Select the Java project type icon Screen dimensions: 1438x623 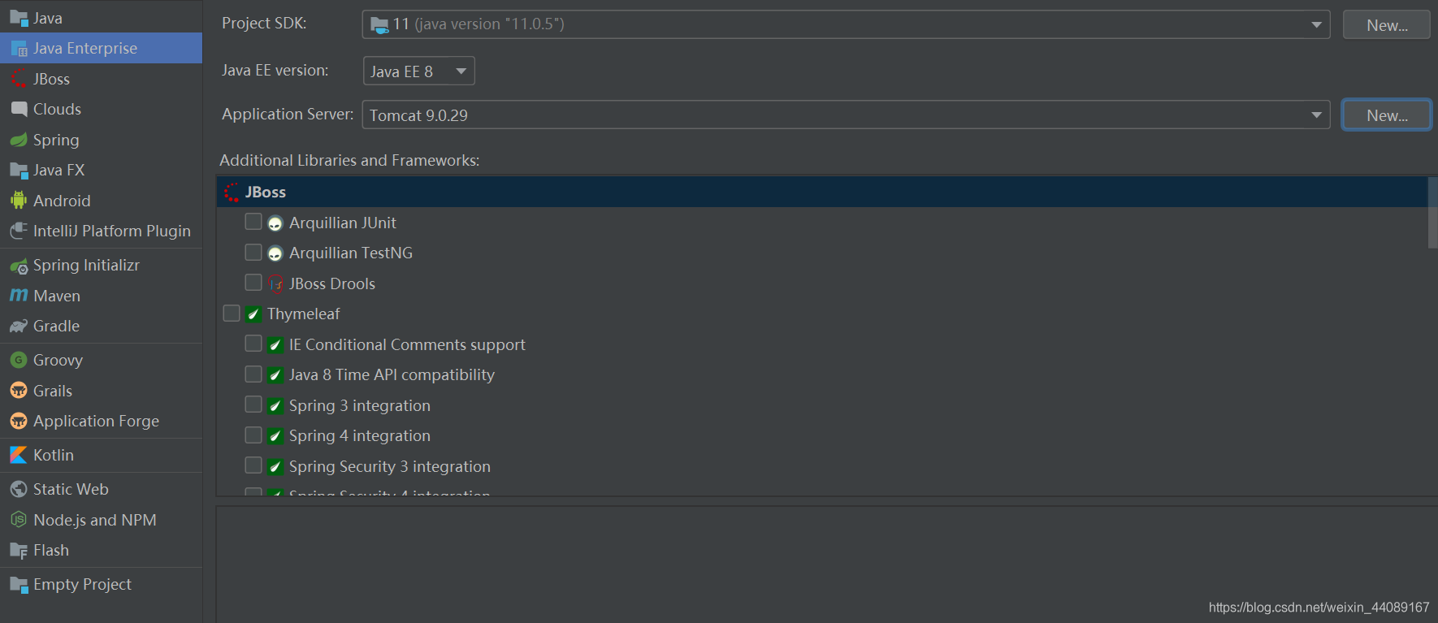(x=19, y=18)
